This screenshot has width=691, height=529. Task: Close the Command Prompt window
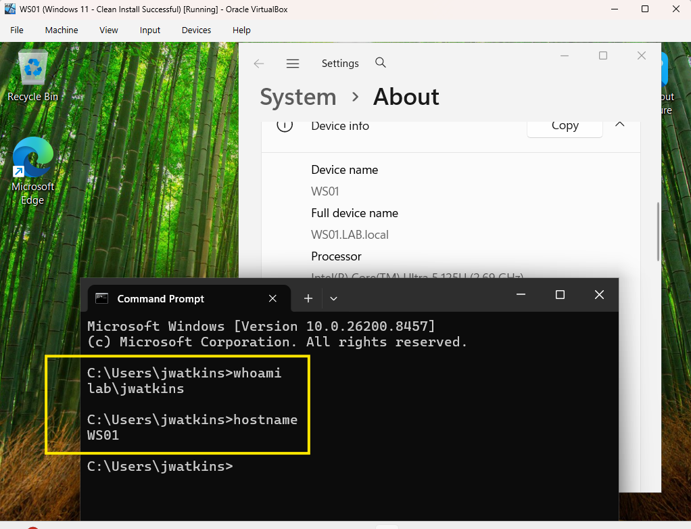(599, 294)
